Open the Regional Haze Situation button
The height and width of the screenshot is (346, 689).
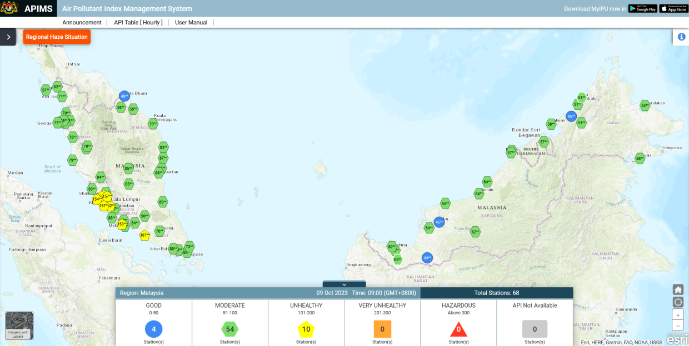(57, 37)
